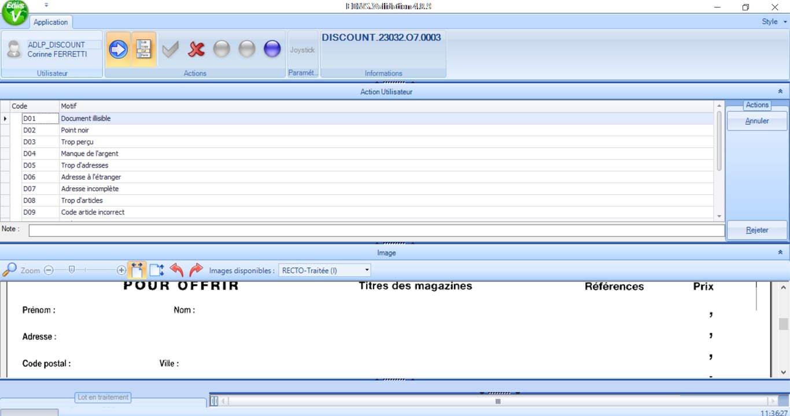Select the DISCOUNT.23032.O7.0003 batch label
The width and height of the screenshot is (790, 416).
[x=381, y=38]
